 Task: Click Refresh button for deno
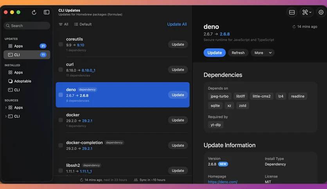point(238,53)
